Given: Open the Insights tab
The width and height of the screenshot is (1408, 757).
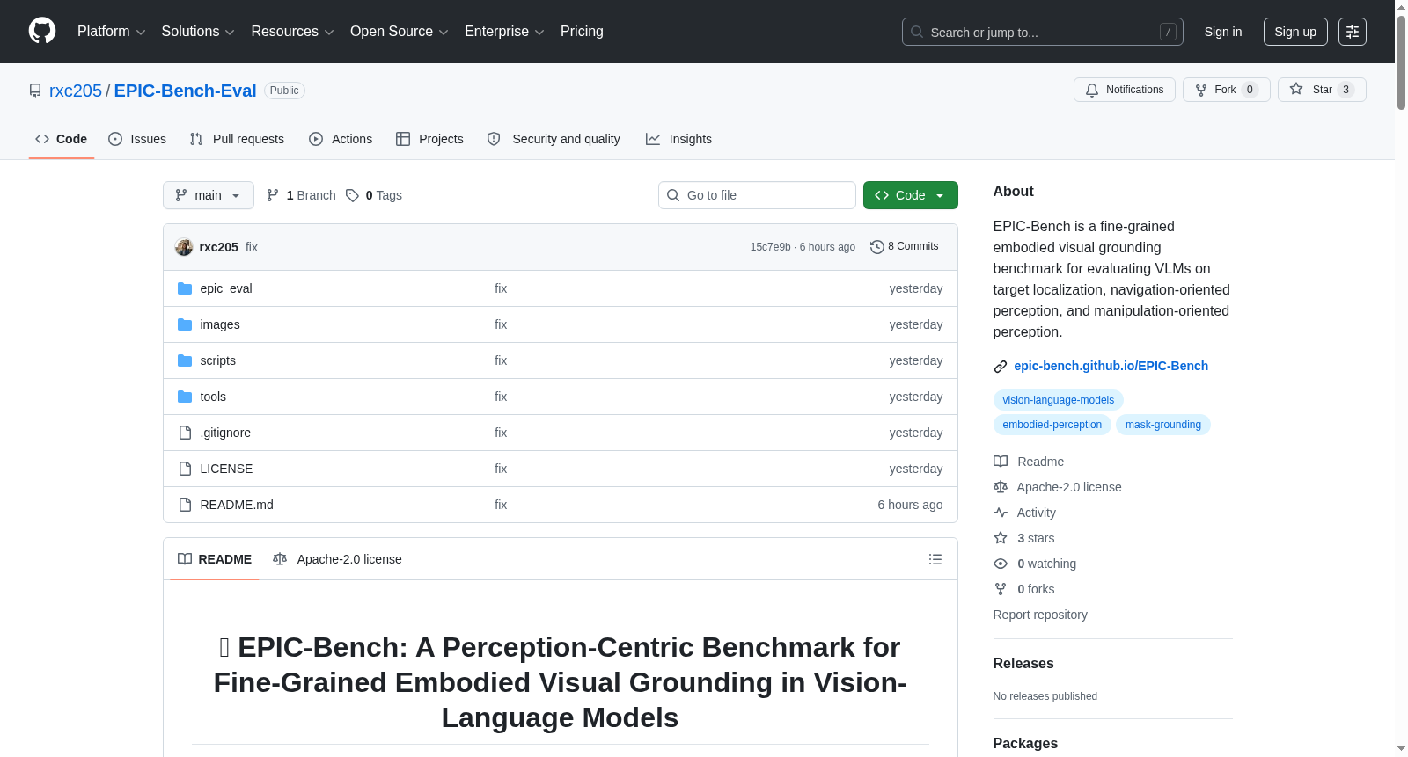Looking at the screenshot, I should [x=678, y=139].
